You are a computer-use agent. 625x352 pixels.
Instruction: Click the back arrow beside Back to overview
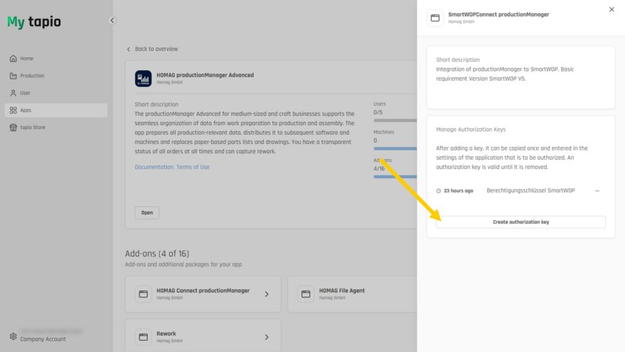129,49
